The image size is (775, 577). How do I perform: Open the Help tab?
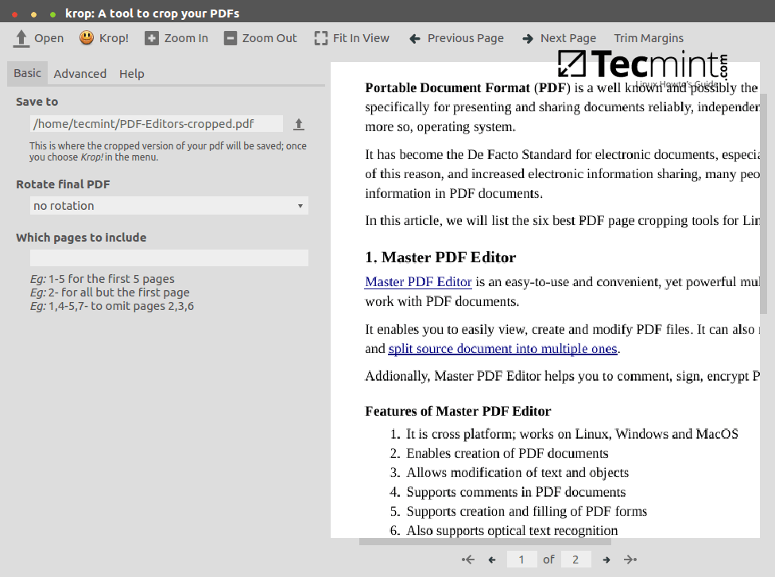tap(132, 74)
